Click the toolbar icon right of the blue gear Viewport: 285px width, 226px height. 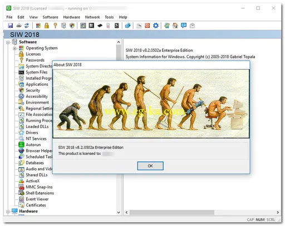pos(167,26)
